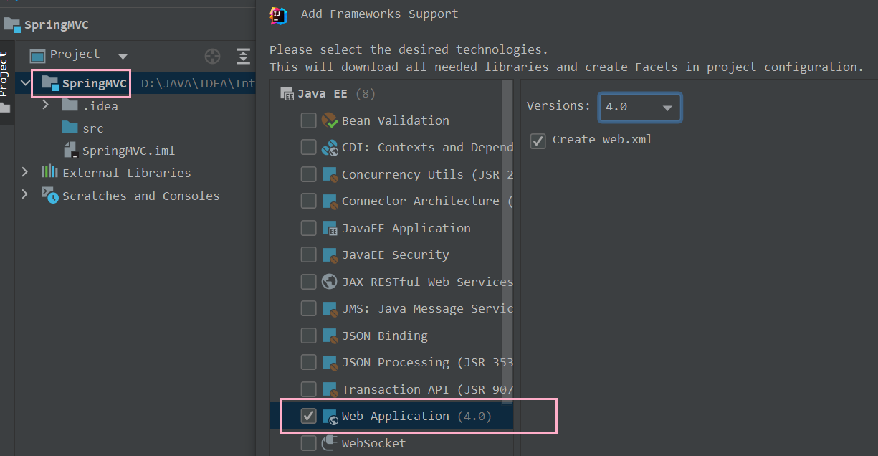Open the Versions 4.0 dropdown

pyautogui.click(x=640, y=107)
